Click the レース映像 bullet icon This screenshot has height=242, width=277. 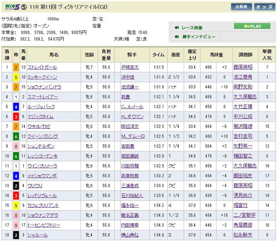click(x=176, y=27)
